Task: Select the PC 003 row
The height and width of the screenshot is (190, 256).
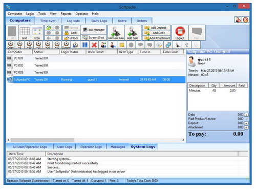Action: click(x=96, y=72)
